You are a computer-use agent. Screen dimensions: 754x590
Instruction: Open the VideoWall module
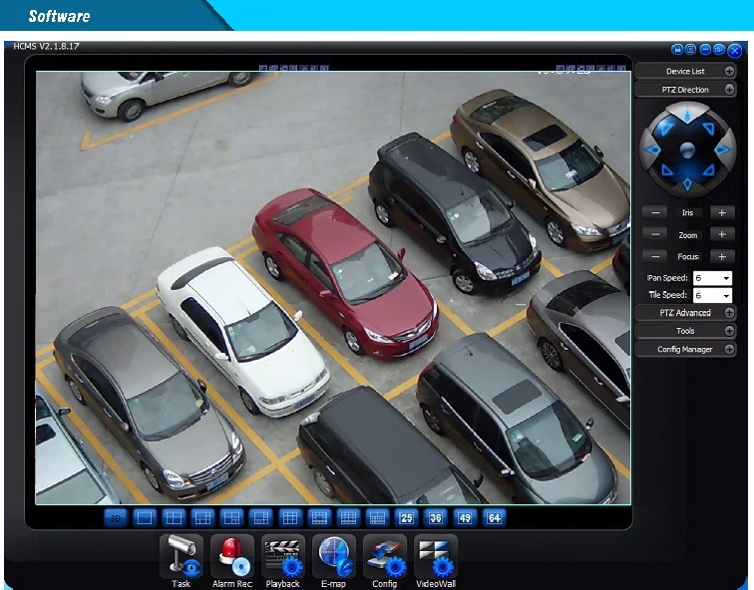click(436, 557)
